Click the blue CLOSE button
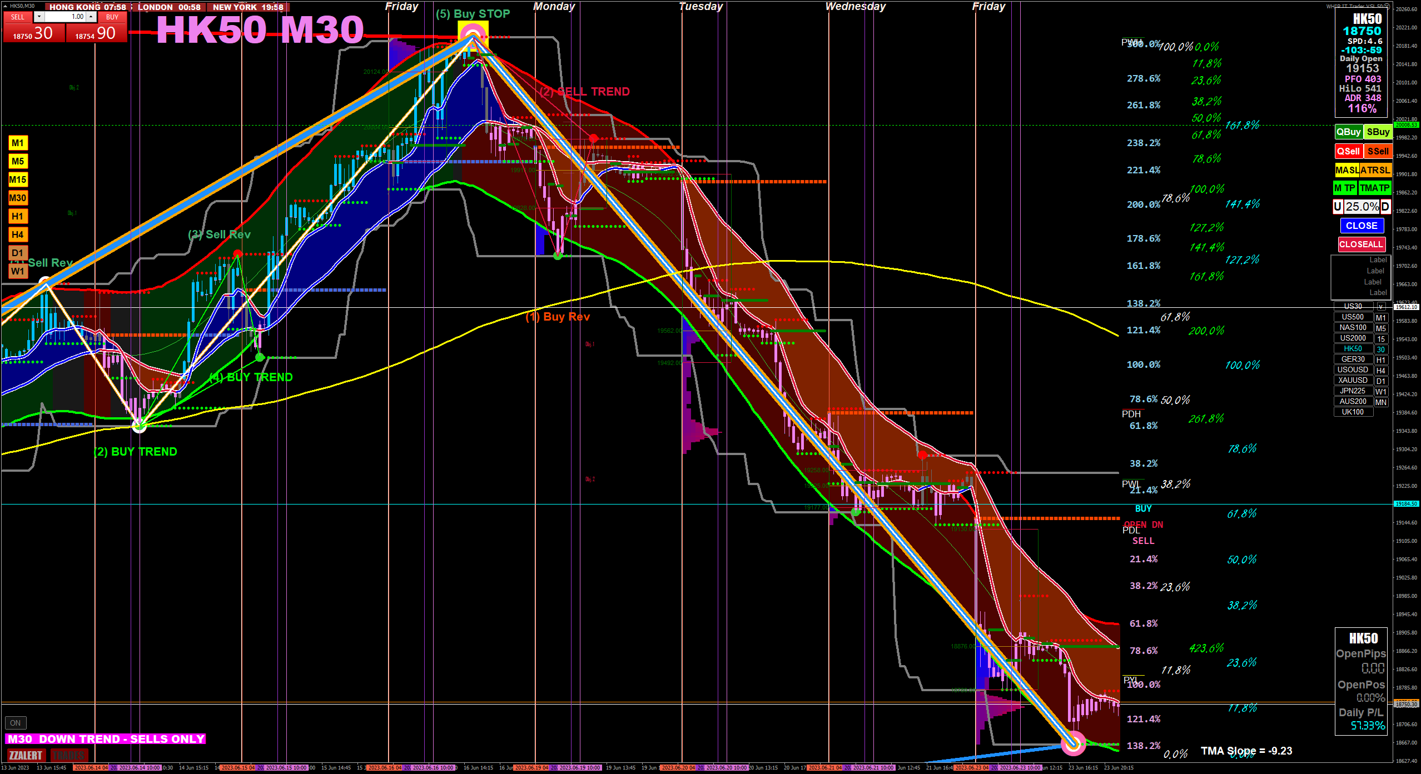 tap(1361, 226)
